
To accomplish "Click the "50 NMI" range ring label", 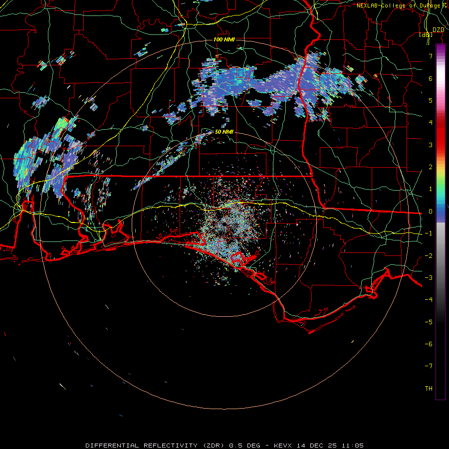I will pos(224,132).
